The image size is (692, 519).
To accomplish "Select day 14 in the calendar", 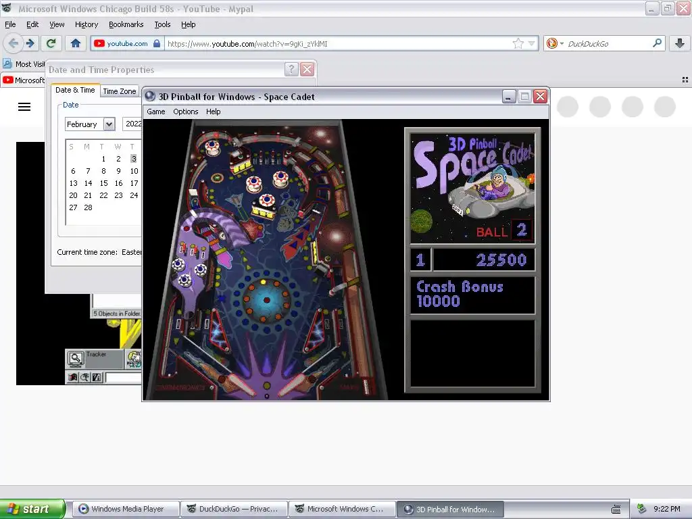I will (x=89, y=183).
